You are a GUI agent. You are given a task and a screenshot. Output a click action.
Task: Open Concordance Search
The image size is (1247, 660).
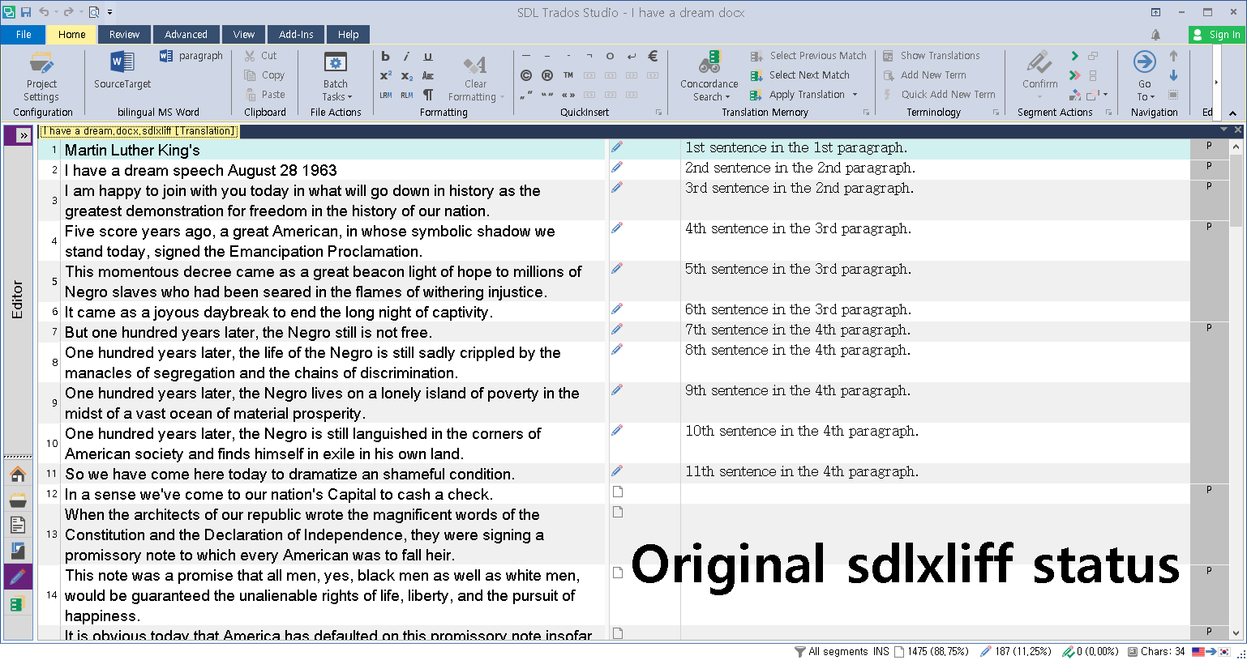pyautogui.click(x=709, y=76)
